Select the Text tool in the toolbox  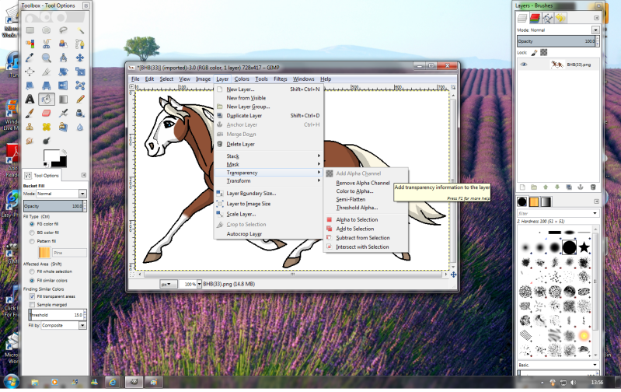coord(30,99)
